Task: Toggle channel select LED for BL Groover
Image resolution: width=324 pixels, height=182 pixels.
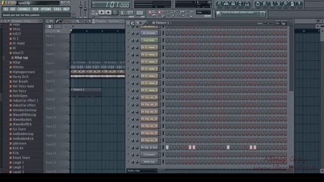Action: (x=163, y=33)
